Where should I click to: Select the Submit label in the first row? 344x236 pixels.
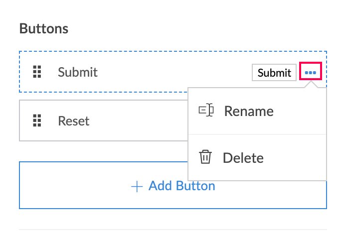(x=78, y=72)
